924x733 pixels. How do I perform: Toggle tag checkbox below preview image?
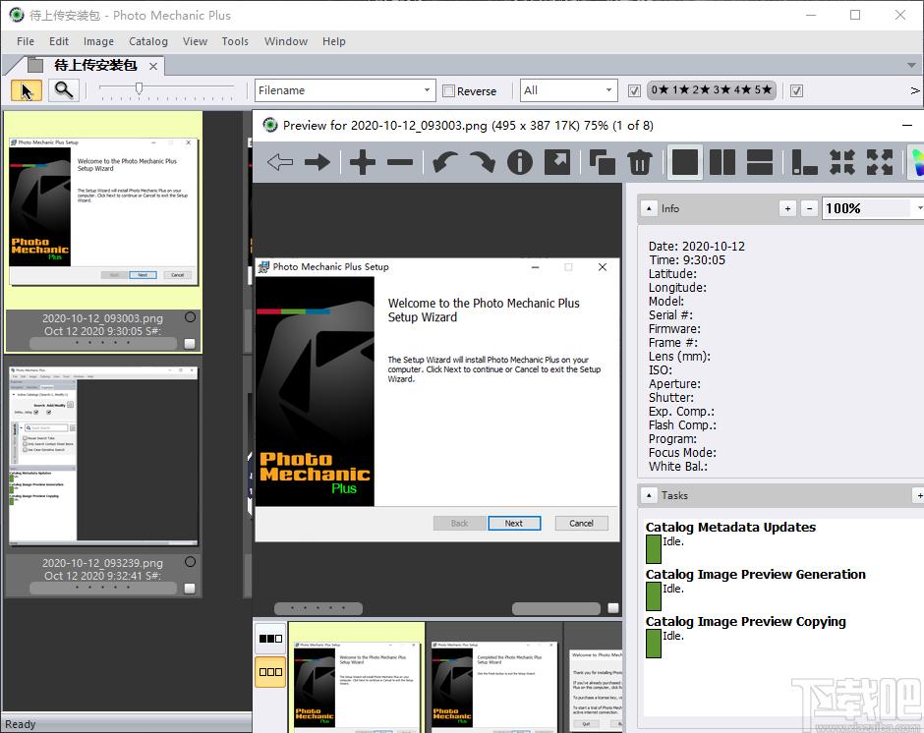pos(613,608)
